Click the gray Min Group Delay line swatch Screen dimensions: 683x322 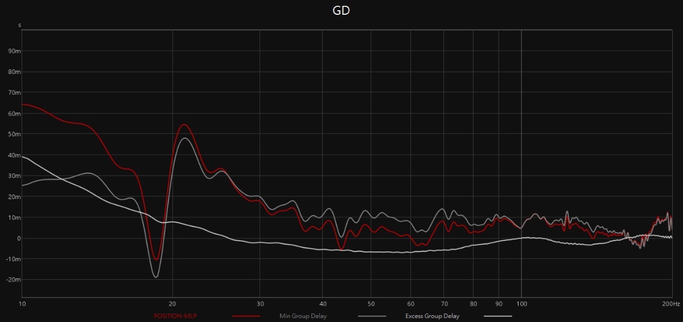372,316
